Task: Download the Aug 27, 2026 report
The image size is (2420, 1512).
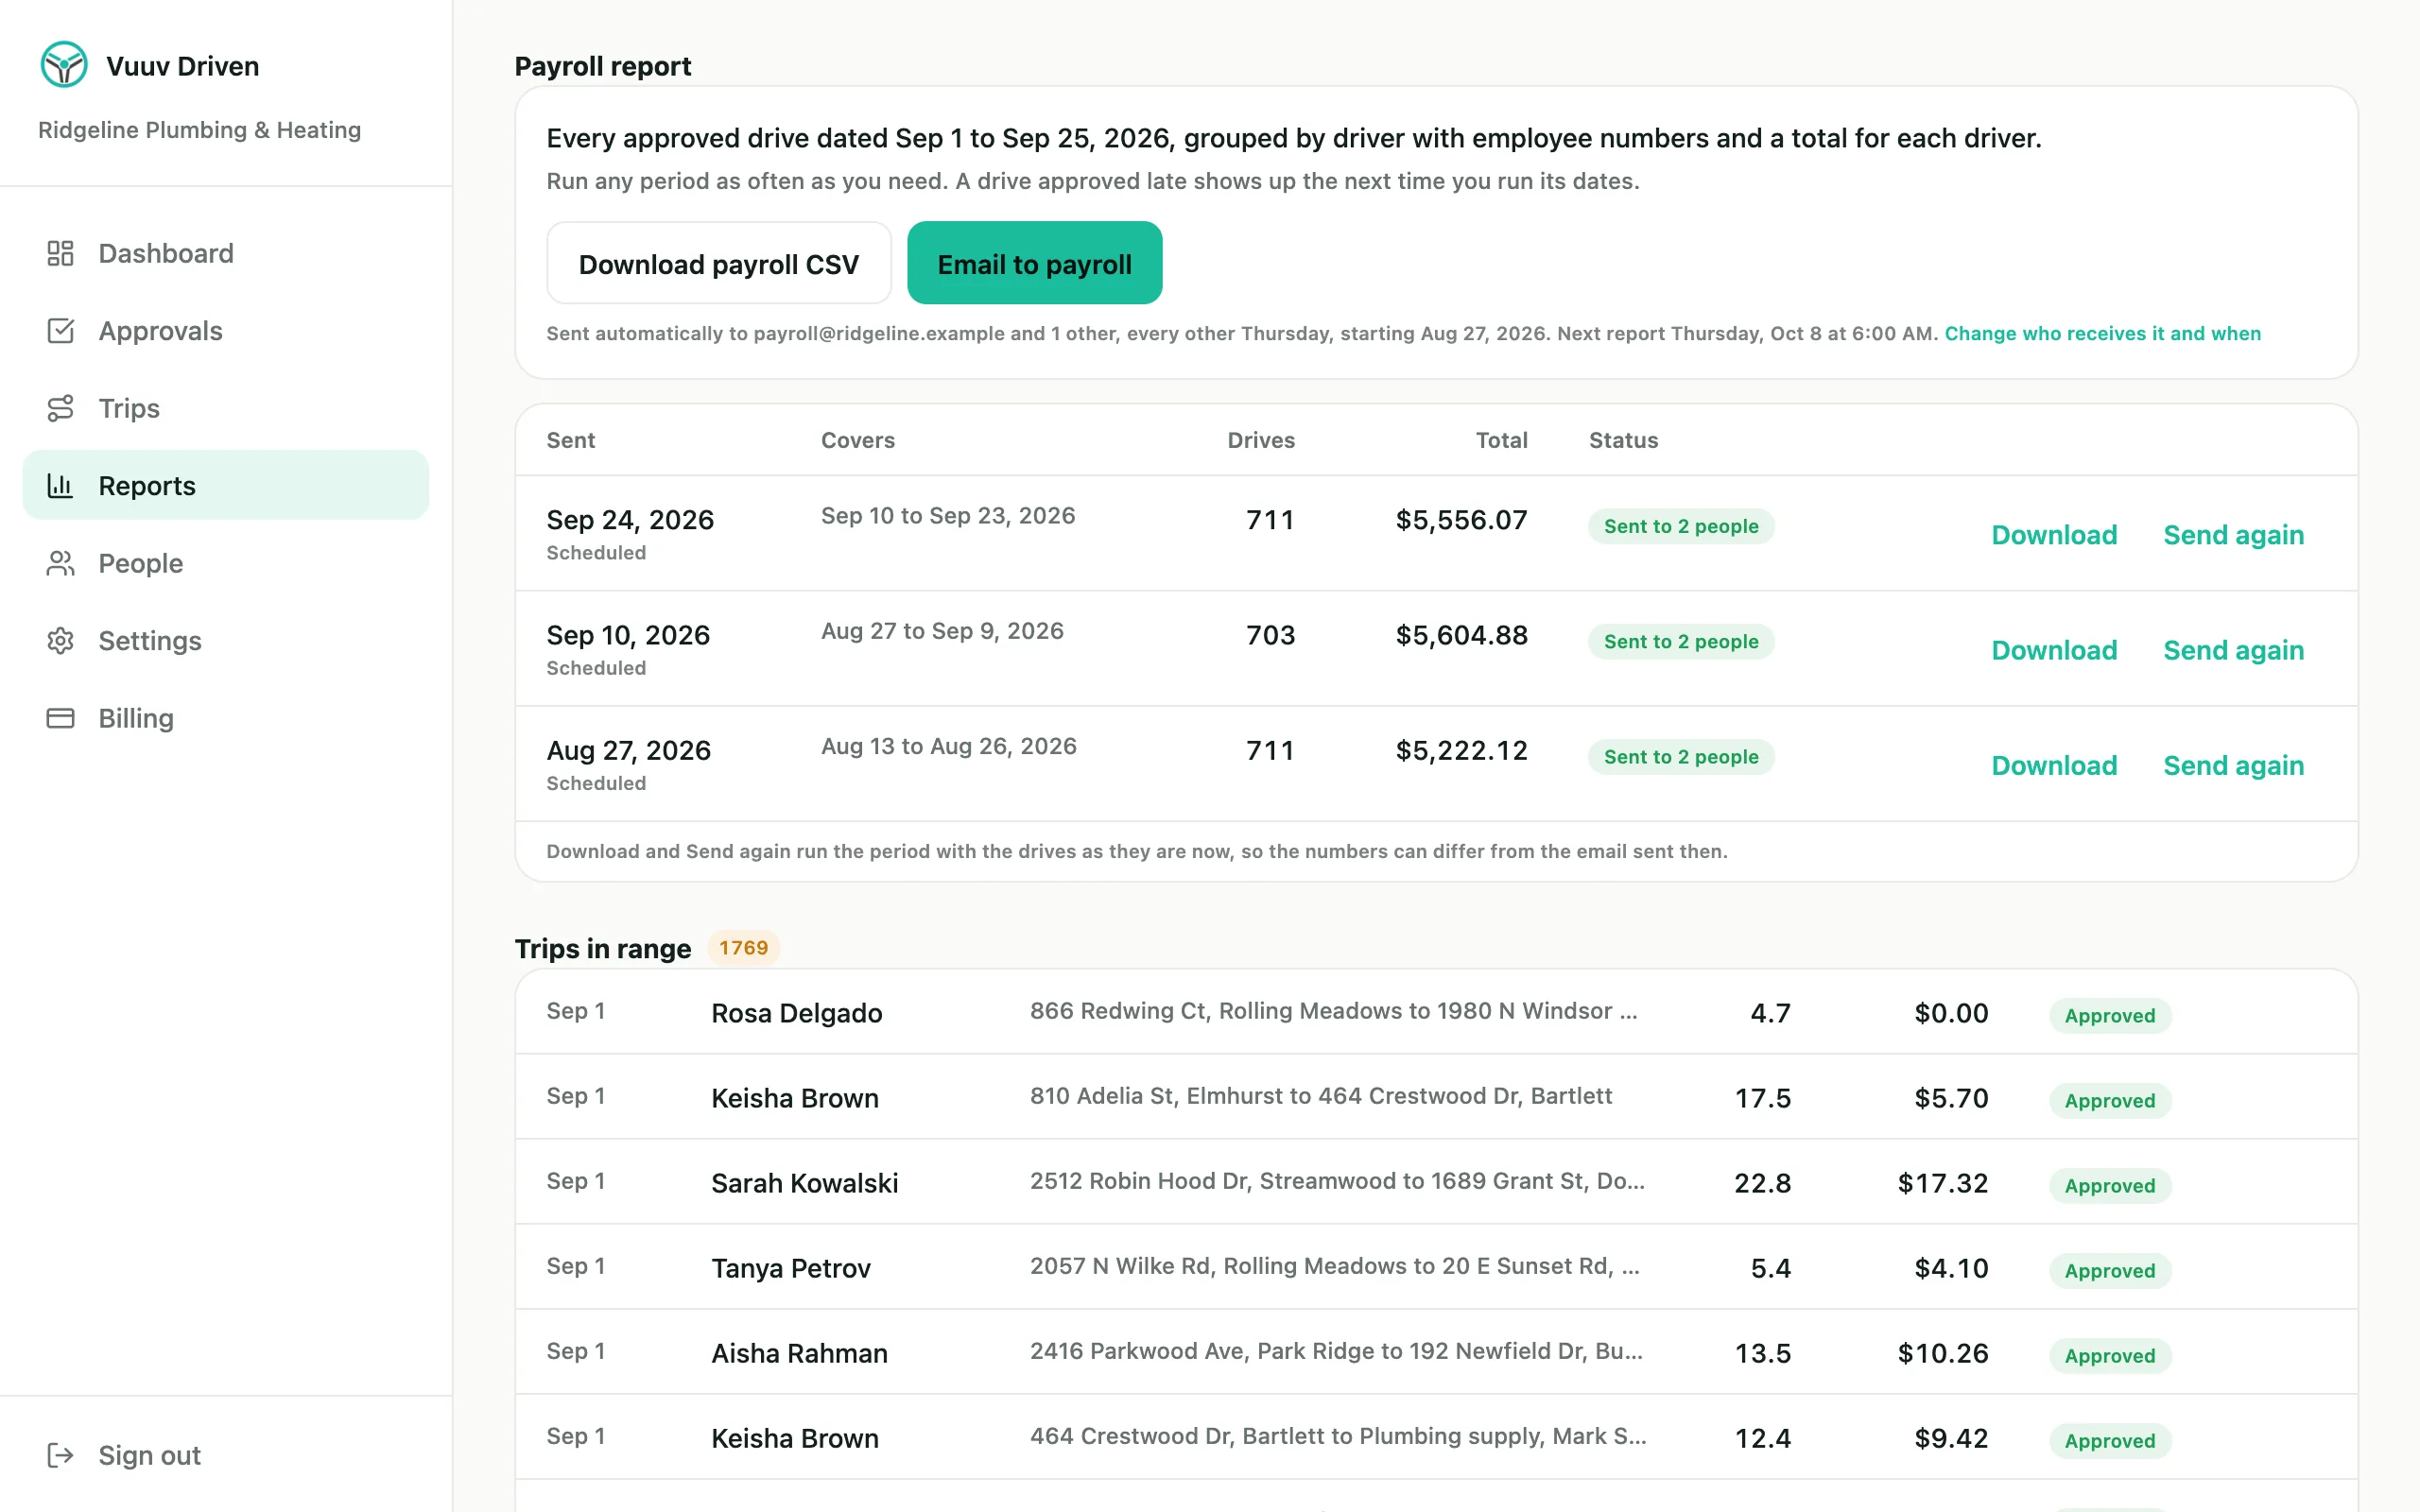Action: tap(2054, 765)
